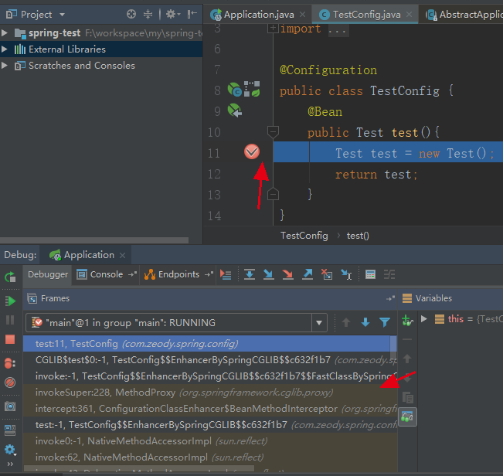Image resolution: width=503 pixels, height=476 pixels.
Task: Collapse the test() method fold marker at line 10
Action: 273,132
